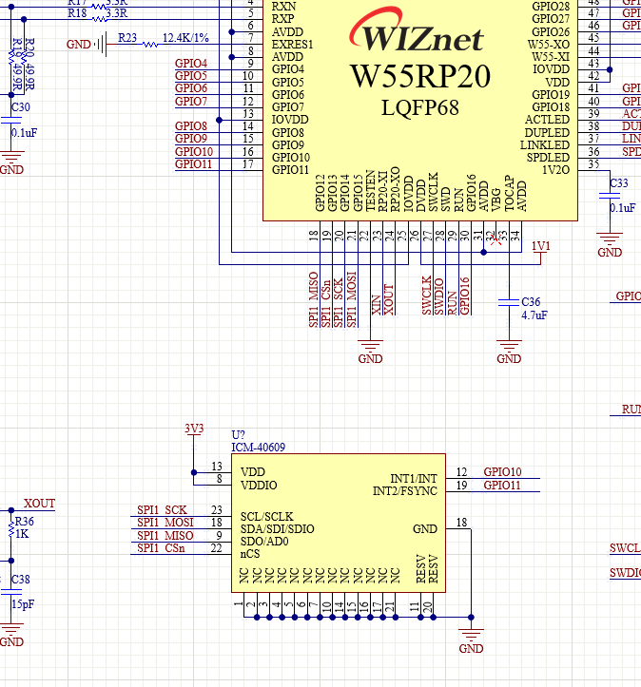The height and width of the screenshot is (687, 641).
Task: Click the vertical XIN net label
Action: coord(377,305)
